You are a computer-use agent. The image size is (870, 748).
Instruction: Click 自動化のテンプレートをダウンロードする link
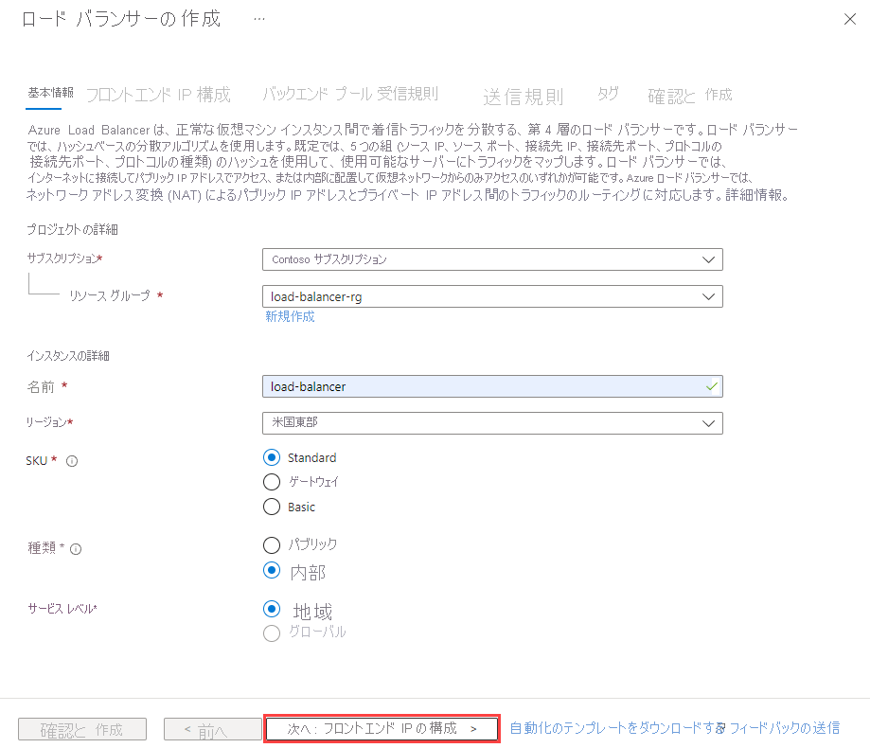(617, 728)
